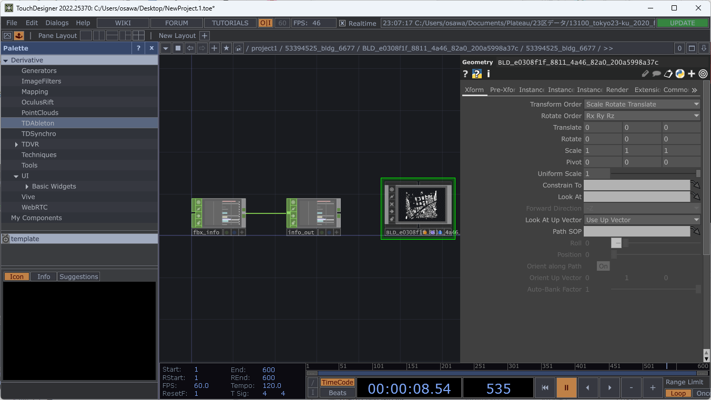This screenshot has height=400, width=711.
Task: Click the comment bubble icon in parameter dialog
Action: point(656,74)
